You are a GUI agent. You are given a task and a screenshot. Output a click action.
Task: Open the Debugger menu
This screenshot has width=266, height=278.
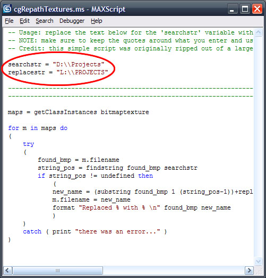[72, 21]
